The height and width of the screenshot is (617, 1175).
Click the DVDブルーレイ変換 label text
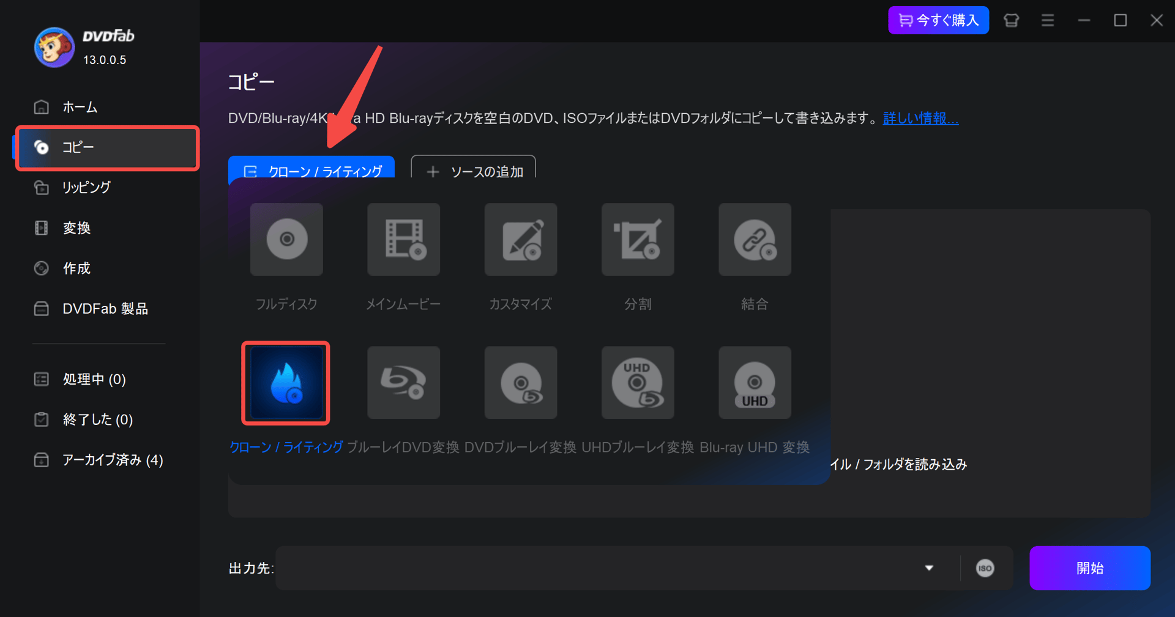[520, 448]
